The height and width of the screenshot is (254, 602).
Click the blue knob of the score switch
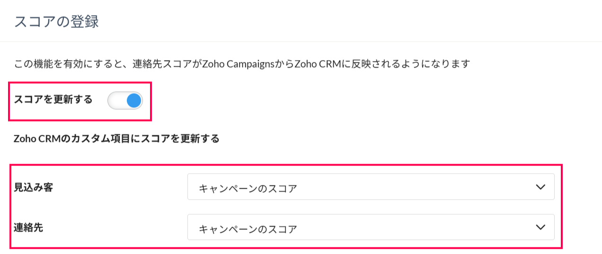point(134,100)
